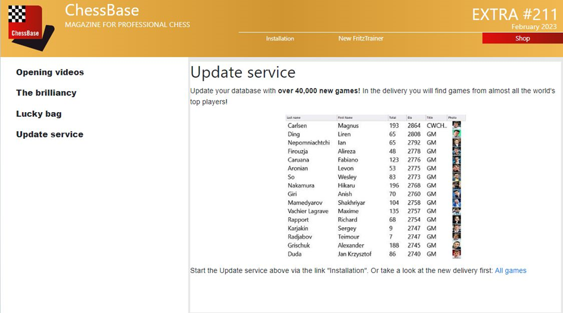Open the Installation link
563x313 pixels.
279,38
